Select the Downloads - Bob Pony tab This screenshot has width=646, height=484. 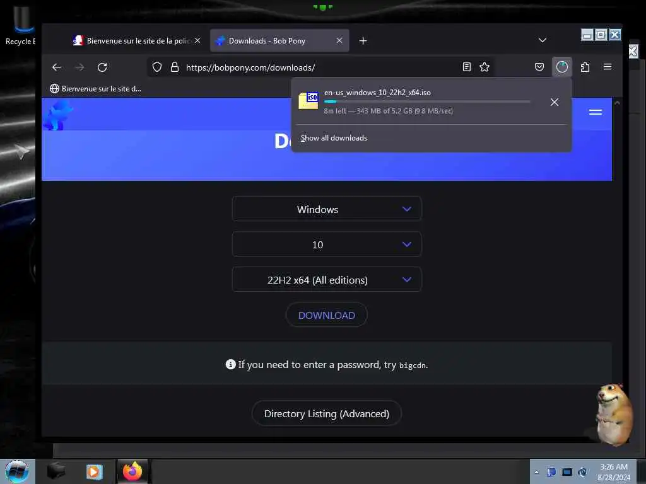[279, 40]
